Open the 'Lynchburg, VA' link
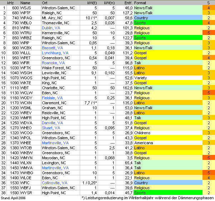Viewport: 215px width, 201px height. click(55, 53)
